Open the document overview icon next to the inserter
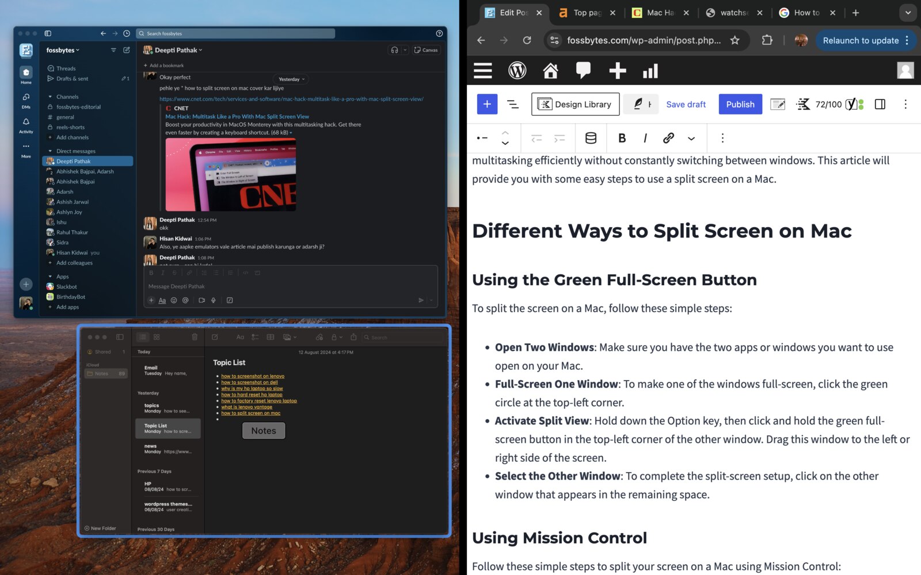The image size is (921, 575). 513,105
